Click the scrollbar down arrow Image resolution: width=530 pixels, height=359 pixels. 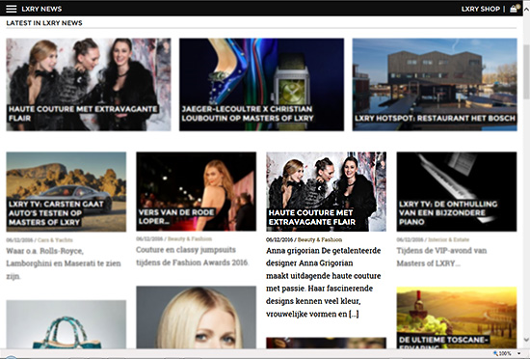[526, 340]
